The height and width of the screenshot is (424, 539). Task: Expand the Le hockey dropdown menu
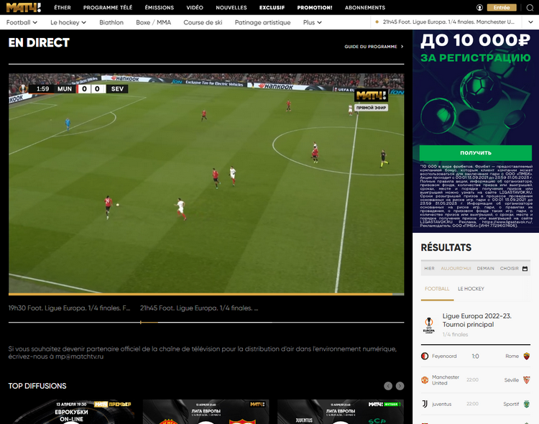pos(68,22)
